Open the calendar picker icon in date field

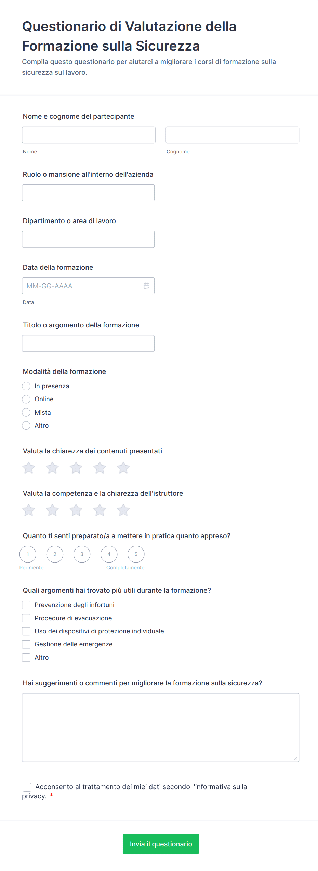tap(146, 286)
